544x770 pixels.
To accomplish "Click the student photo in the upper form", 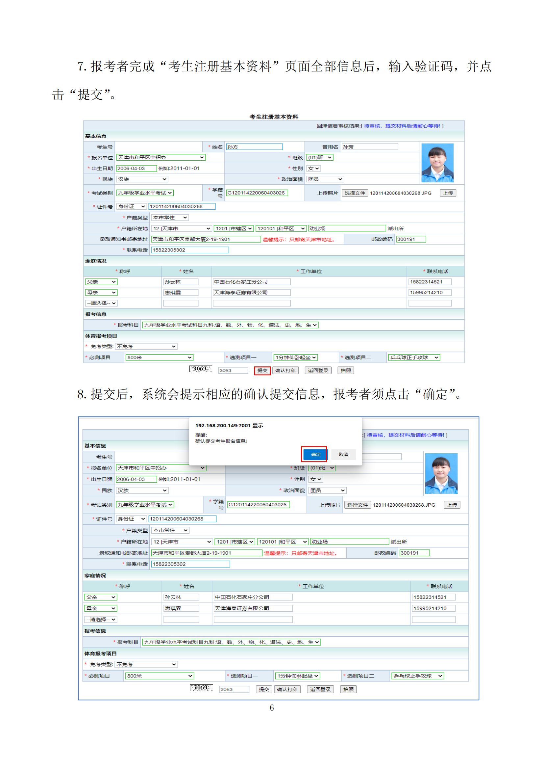I will click(x=437, y=163).
